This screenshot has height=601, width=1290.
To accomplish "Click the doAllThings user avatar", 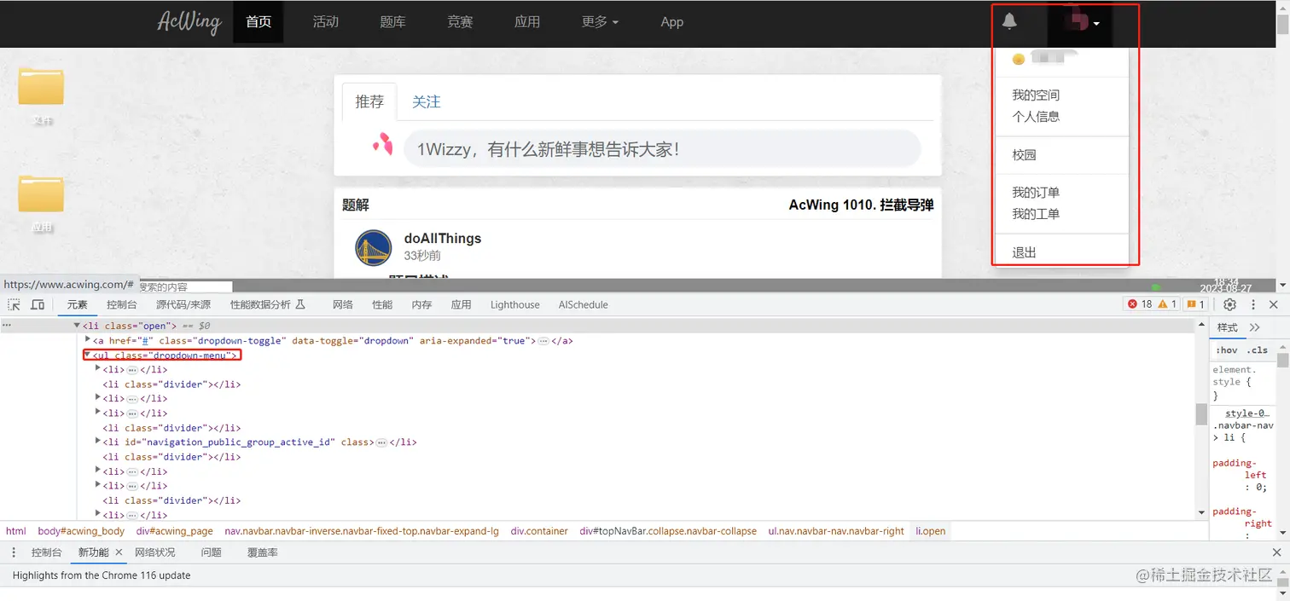I will coord(373,247).
